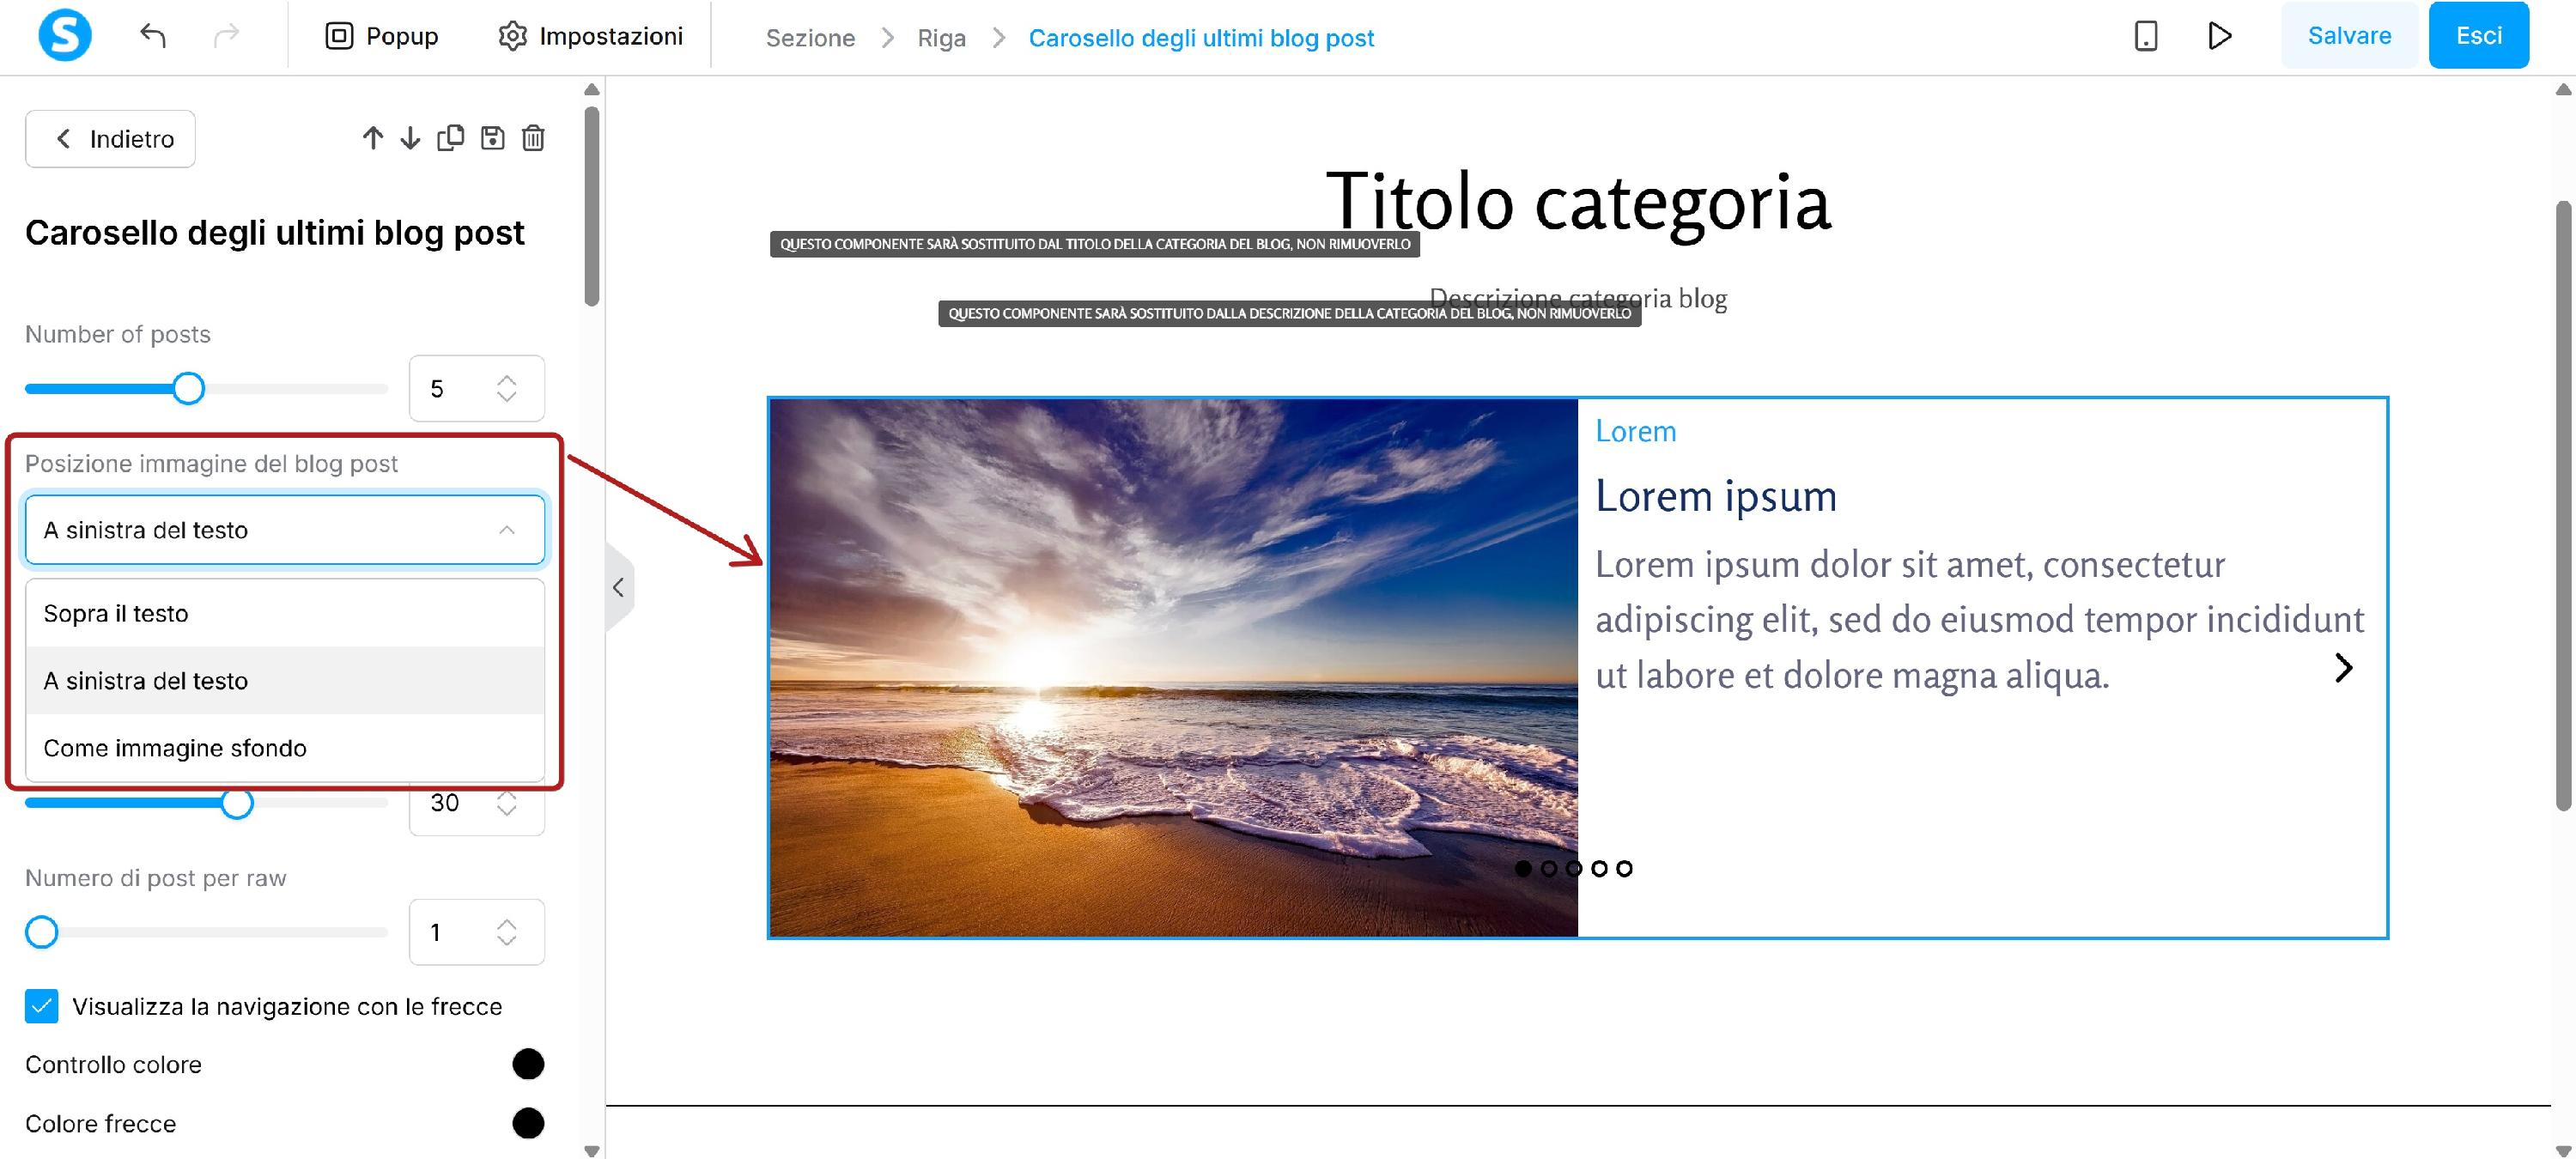The image size is (2576, 1159).
Task: Toggle Visualizza la navigazione con le frecce
Action: (42, 1006)
